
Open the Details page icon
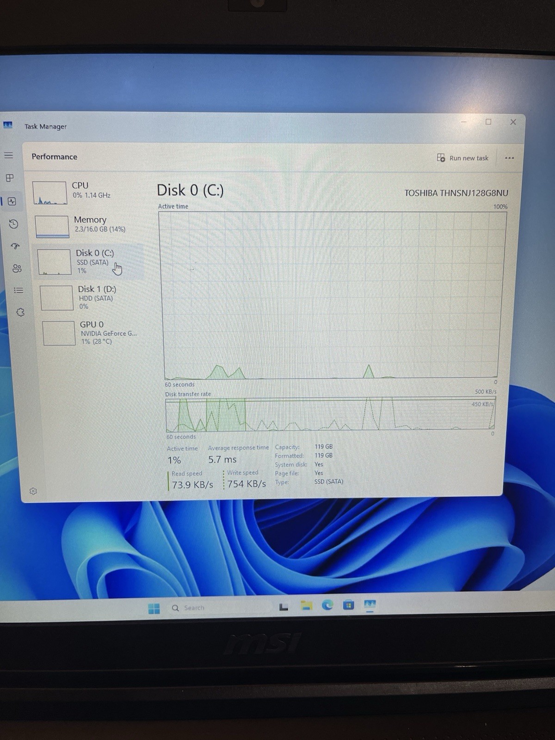(x=18, y=290)
